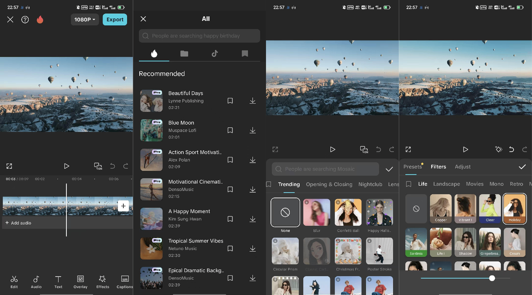
Task: Open the Audio tool
Action: (x=36, y=282)
